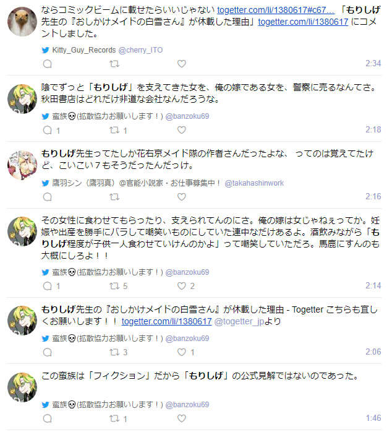Retweet the tweet with 5 retweets
Image resolution: width=387 pixels, height=432 pixels.
point(114,286)
